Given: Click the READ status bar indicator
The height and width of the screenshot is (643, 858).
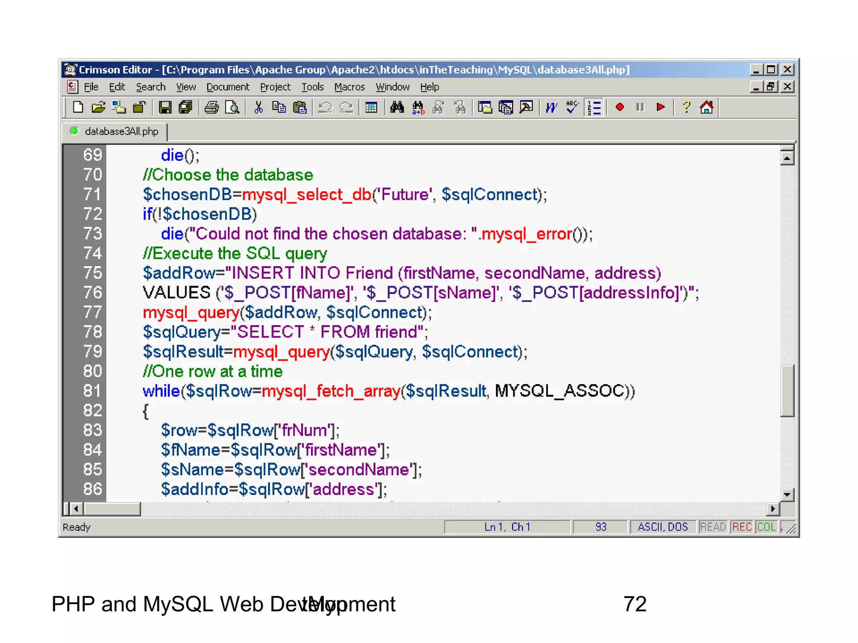Looking at the screenshot, I should [x=713, y=527].
